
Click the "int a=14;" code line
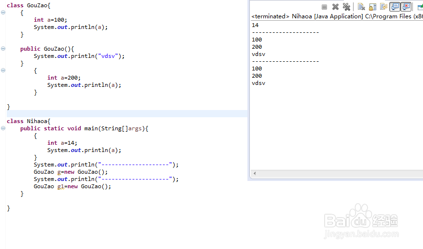(62, 143)
